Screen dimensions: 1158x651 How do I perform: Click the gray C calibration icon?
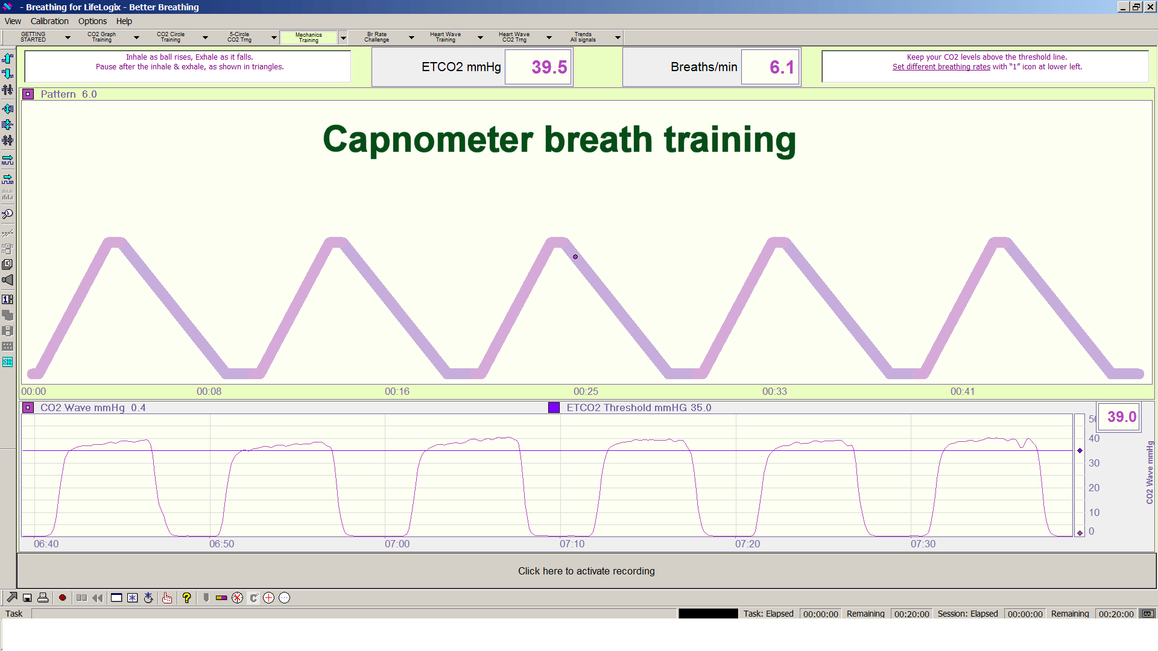tap(253, 598)
